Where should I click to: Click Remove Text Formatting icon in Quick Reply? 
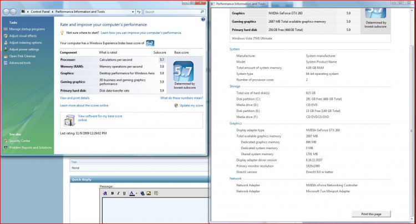[x=105, y=194]
